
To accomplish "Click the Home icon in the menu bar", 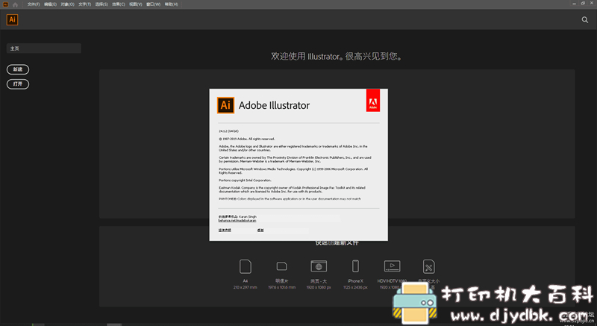I will click(x=15, y=4).
